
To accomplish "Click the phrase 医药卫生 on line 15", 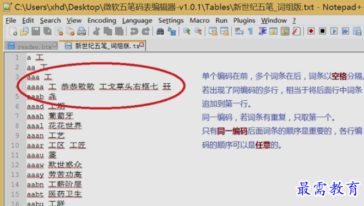I will (x=65, y=194).
